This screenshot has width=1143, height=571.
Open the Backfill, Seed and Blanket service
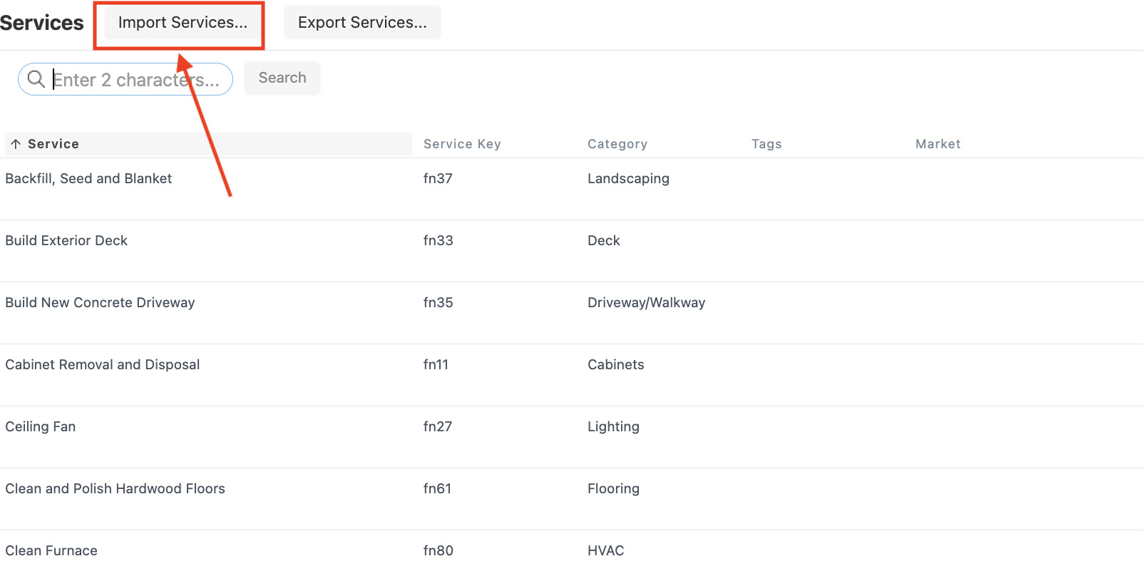88,179
